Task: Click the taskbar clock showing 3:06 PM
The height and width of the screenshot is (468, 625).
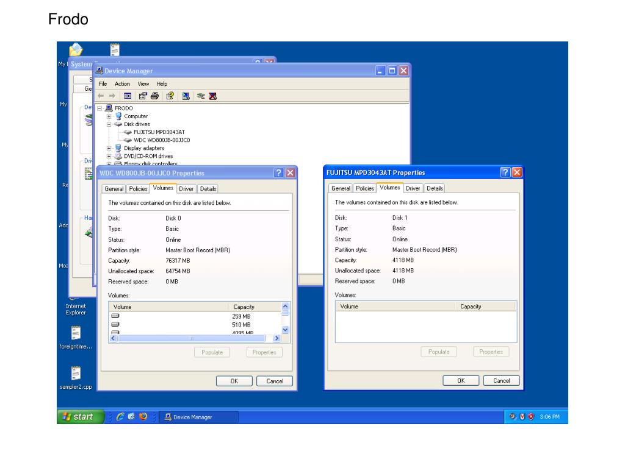Action: tap(550, 417)
